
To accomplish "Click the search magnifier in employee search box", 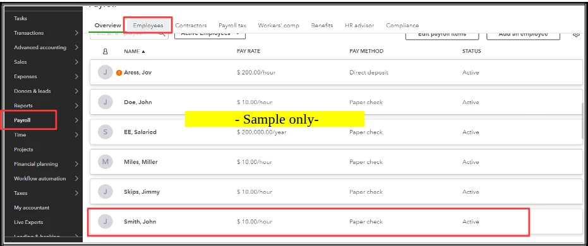I will [161, 34].
